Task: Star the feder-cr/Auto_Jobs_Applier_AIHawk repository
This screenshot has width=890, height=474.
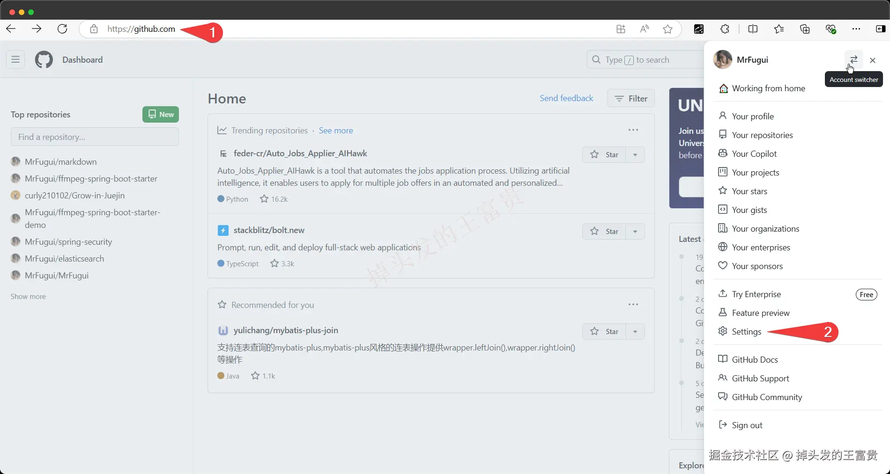Action: point(604,154)
